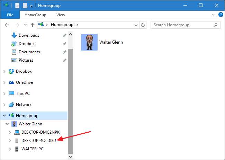The height and width of the screenshot is (160, 225).
Task: Minimize the Homegroup window
Action: [185, 5]
